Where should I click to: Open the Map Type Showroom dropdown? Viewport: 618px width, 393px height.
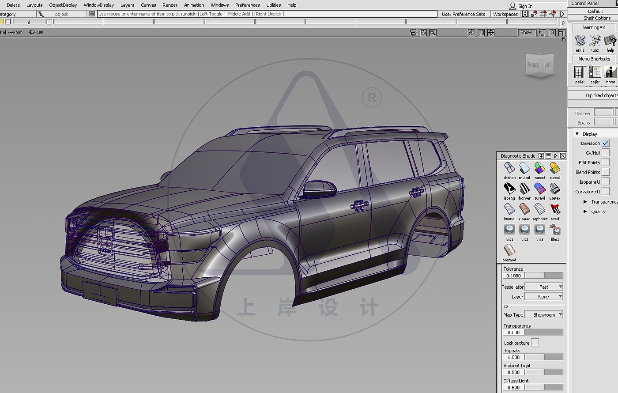(544, 315)
